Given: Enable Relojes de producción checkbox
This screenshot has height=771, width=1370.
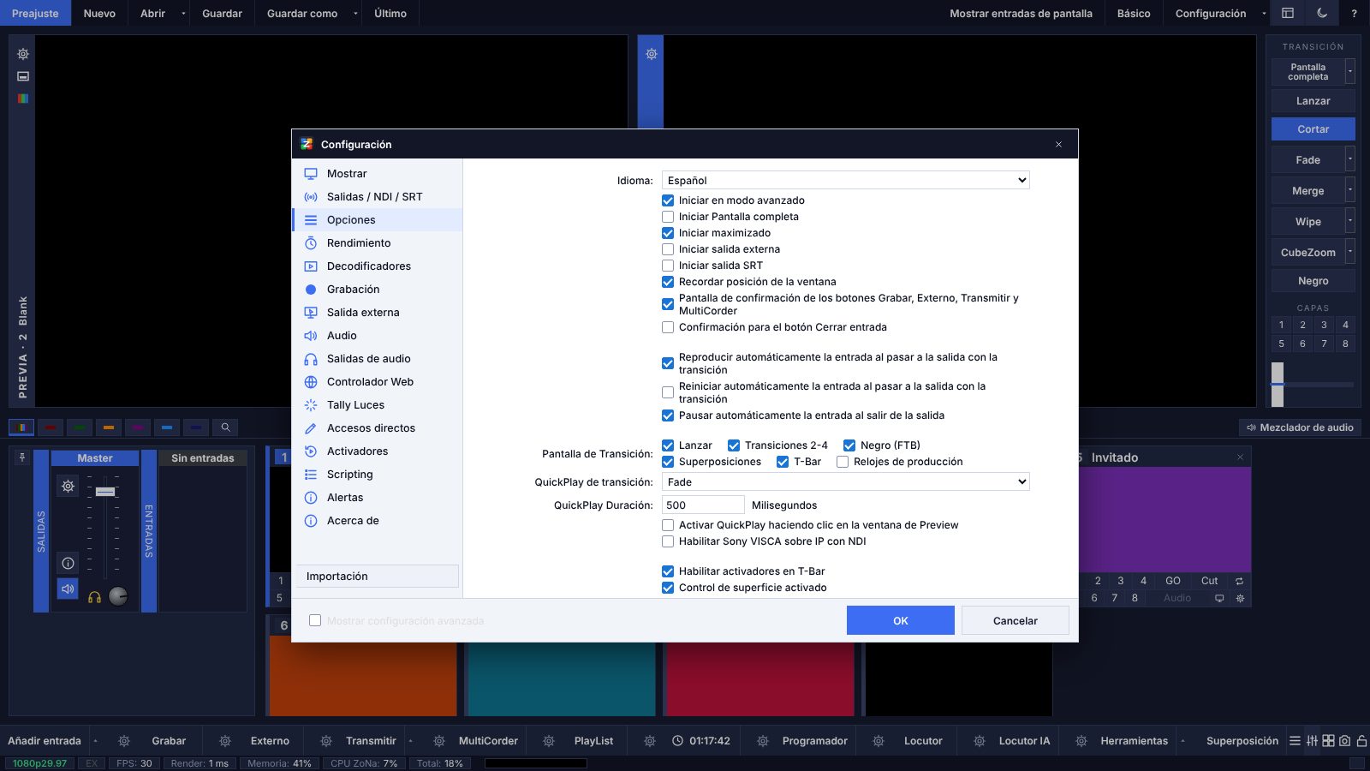Looking at the screenshot, I should coord(843,462).
